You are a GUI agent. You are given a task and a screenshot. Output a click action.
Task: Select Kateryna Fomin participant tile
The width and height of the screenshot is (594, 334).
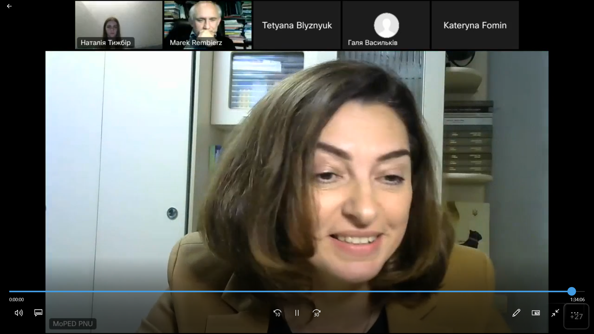[475, 25]
